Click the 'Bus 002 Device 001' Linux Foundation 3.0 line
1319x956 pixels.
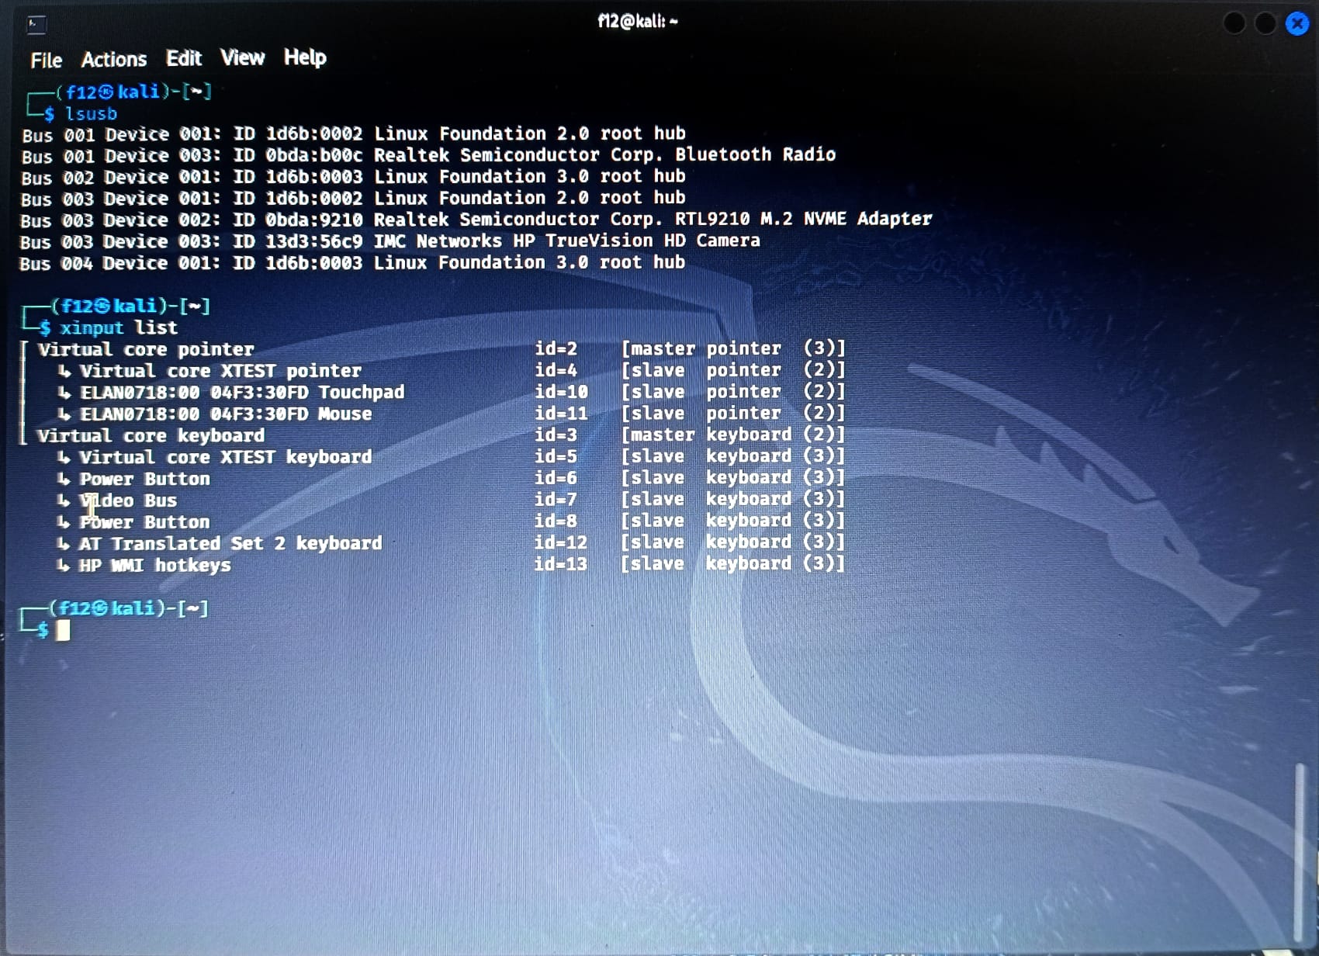pyautogui.click(x=353, y=177)
